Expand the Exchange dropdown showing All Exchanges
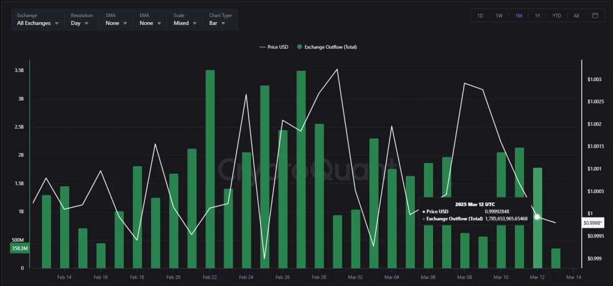The height and width of the screenshot is (286, 613). [37, 23]
